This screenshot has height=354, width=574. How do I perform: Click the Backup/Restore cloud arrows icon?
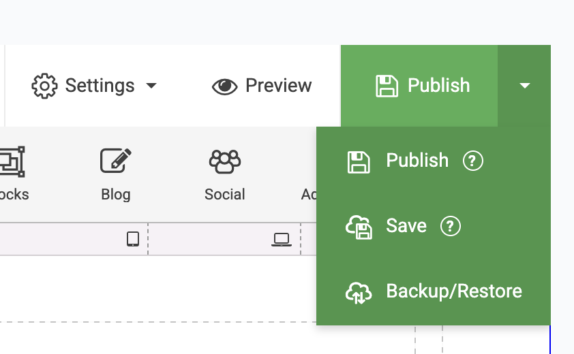pos(359,292)
